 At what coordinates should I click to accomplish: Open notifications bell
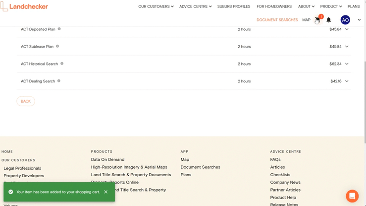pos(329,20)
